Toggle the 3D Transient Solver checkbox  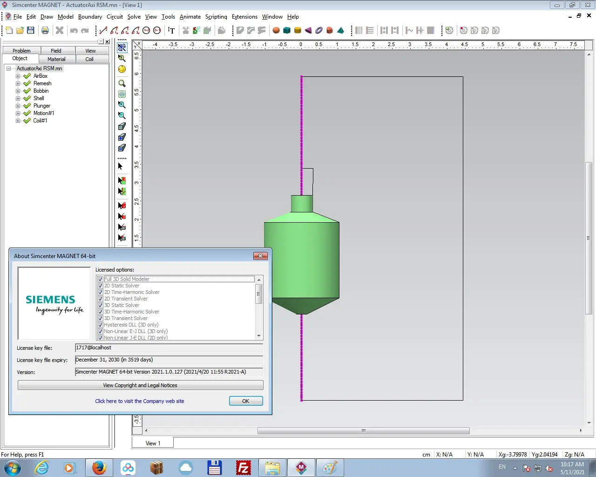100,318
